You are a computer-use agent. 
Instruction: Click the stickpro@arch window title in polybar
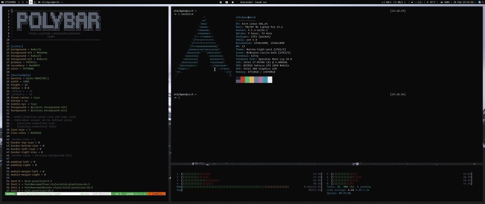(x=52, y=2)
